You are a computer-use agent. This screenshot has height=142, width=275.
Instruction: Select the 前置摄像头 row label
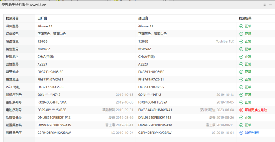point(14,125)
